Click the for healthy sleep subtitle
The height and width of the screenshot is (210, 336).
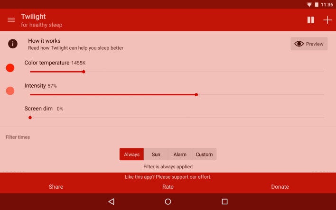tap(42, 25)
